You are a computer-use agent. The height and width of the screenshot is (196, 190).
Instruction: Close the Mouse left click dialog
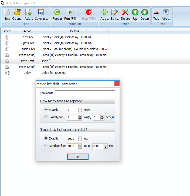[117, 84]
